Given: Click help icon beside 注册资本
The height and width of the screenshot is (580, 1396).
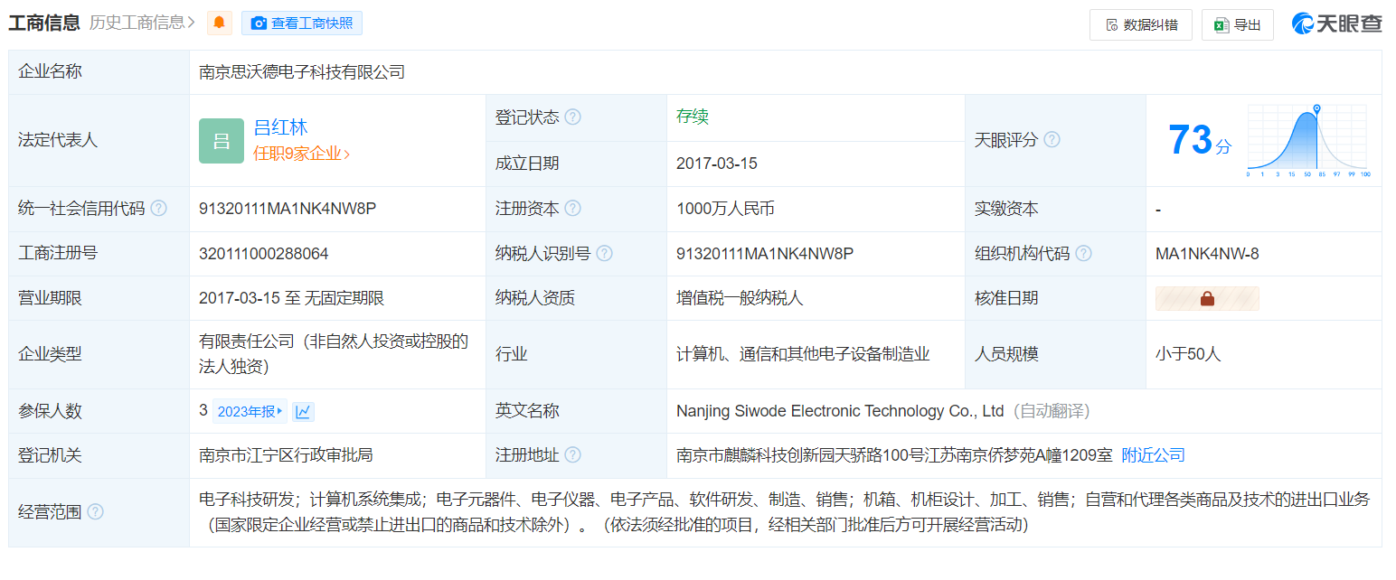Looking at the screenshot, I should point(572,209).
